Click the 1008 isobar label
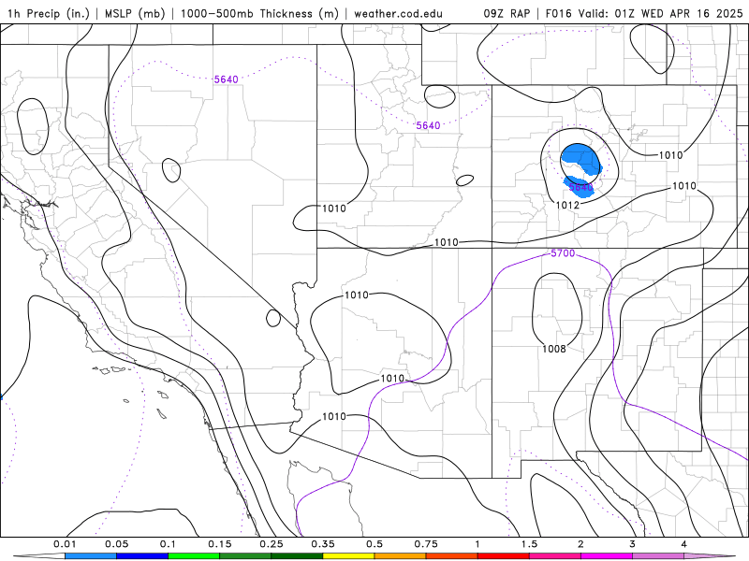 coord(554,349)
